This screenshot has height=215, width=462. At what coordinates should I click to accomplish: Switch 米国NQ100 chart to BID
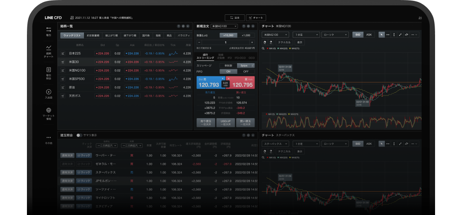358,34
